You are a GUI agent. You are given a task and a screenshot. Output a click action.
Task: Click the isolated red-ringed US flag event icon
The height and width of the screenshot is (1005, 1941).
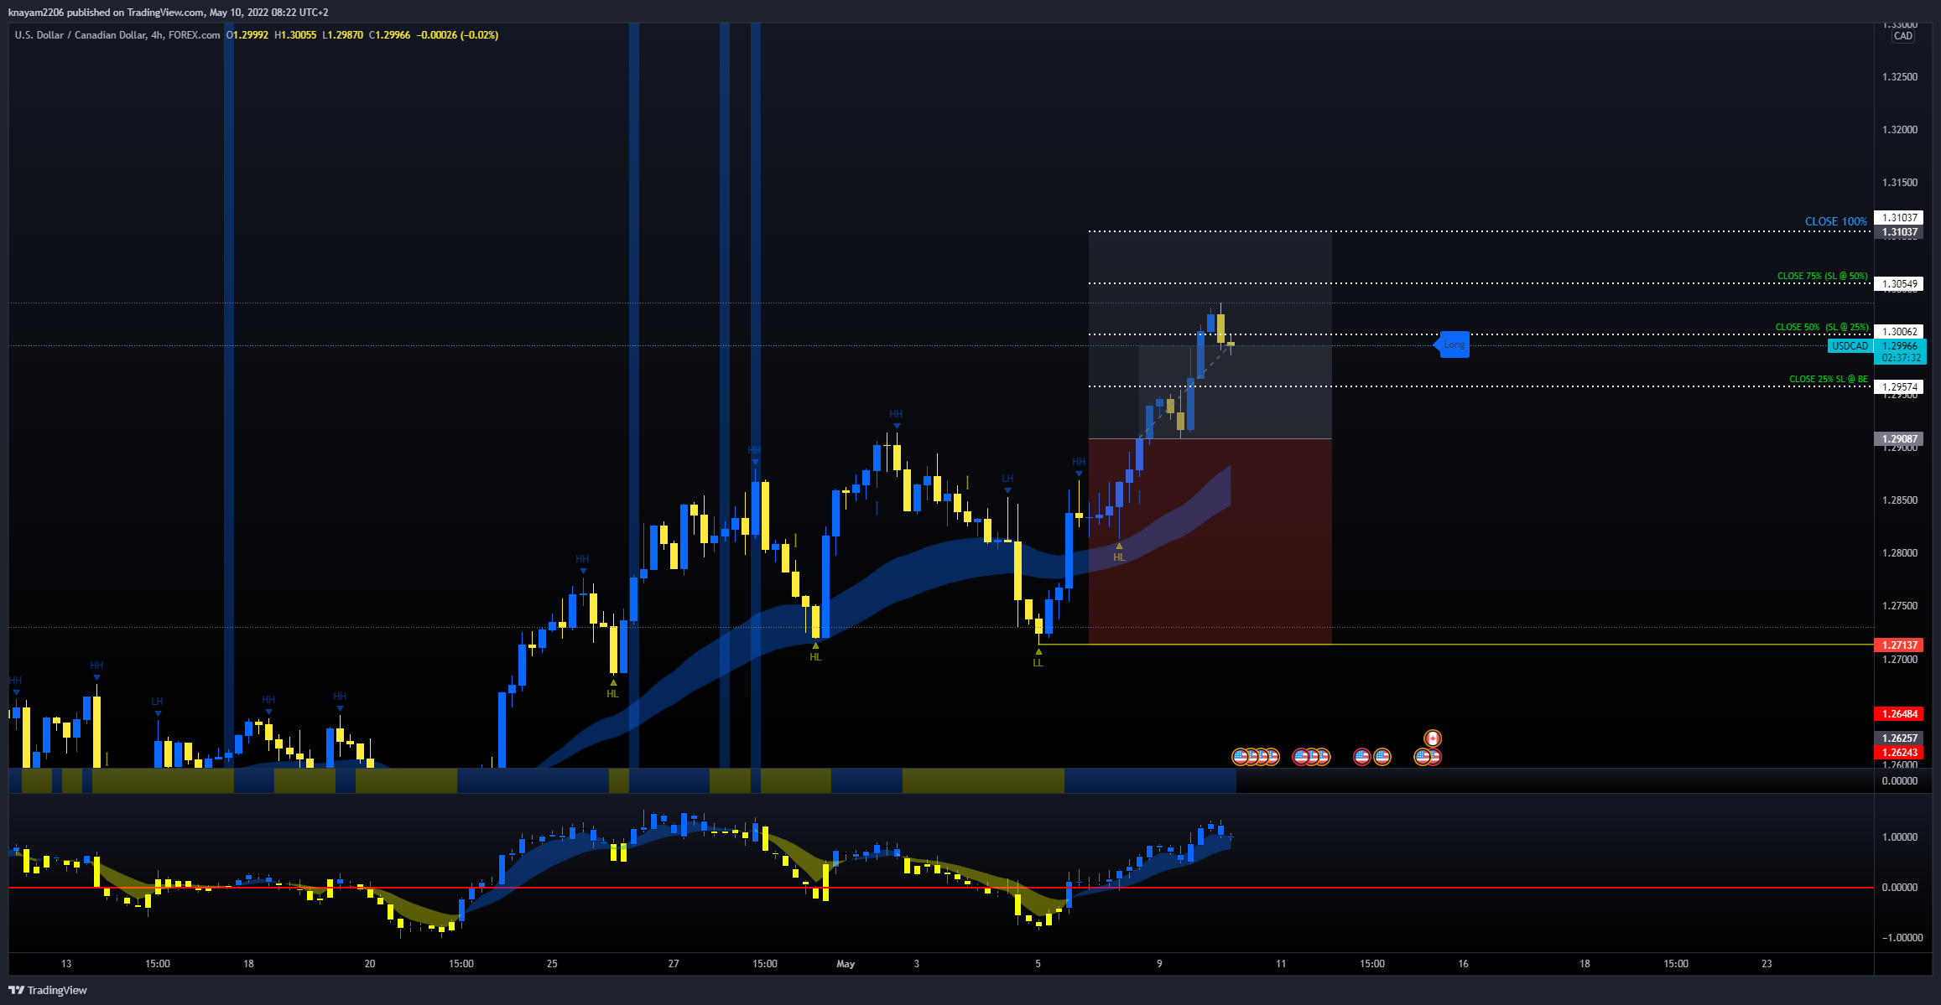click(1362, 757)
